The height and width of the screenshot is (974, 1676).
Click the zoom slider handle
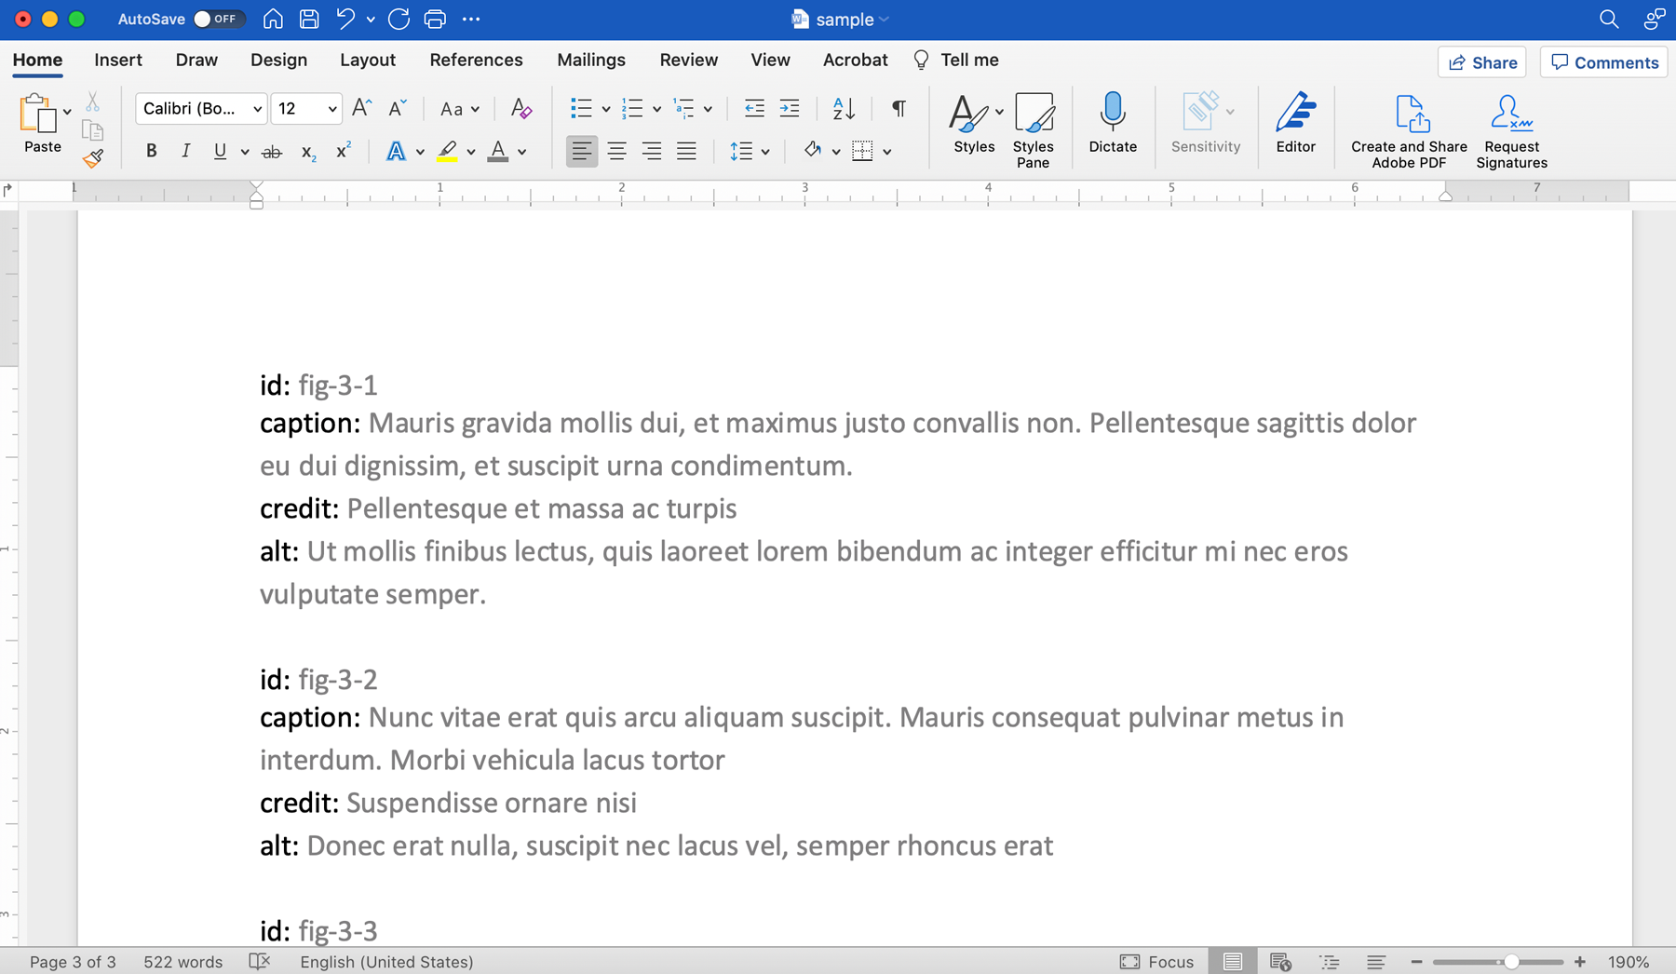pos(1511,962)
